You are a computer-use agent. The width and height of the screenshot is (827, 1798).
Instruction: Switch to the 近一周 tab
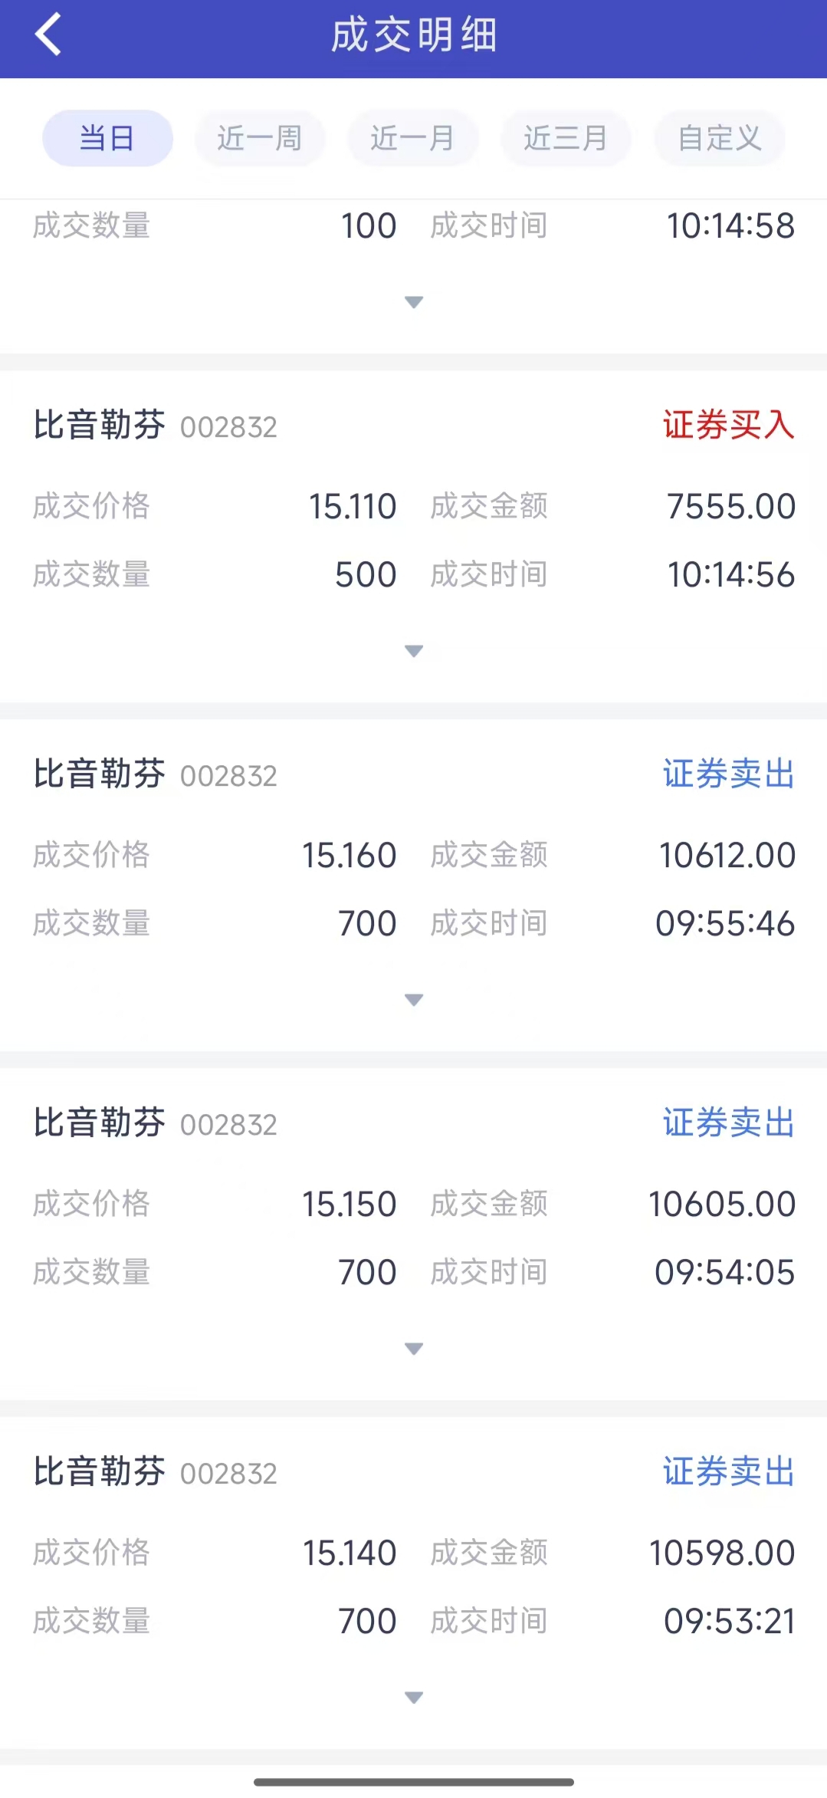pos(260,138)
